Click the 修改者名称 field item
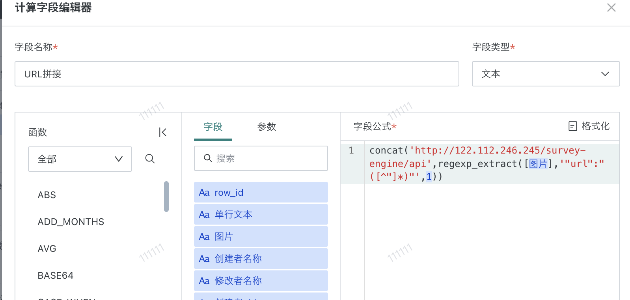Viewport: 630px width, 300px height. [x=261, y=281]
